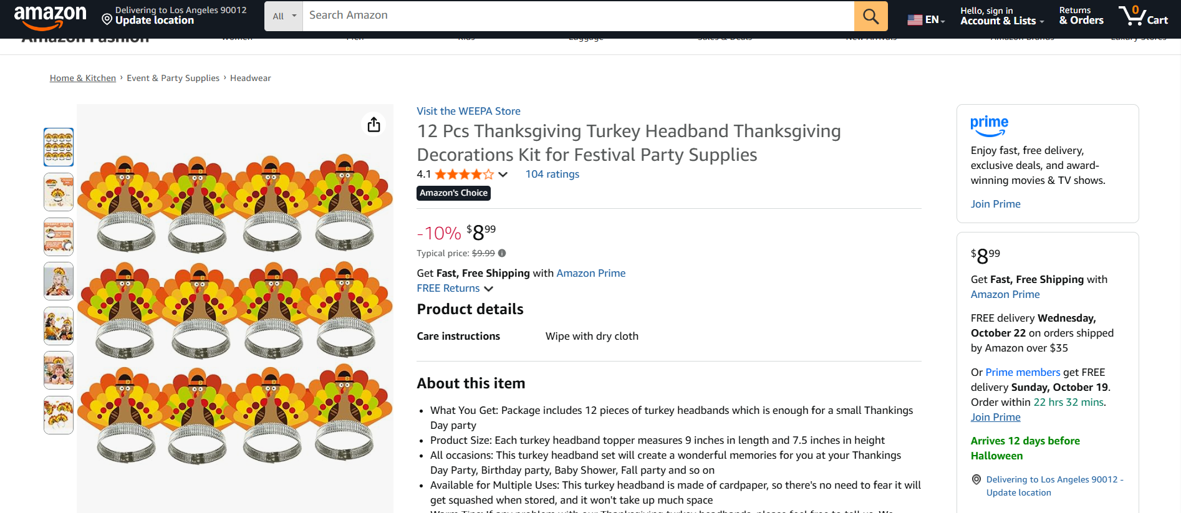Click the share icon on product image
Viewport: 1181px width, 513px height.
click(374, 124)
